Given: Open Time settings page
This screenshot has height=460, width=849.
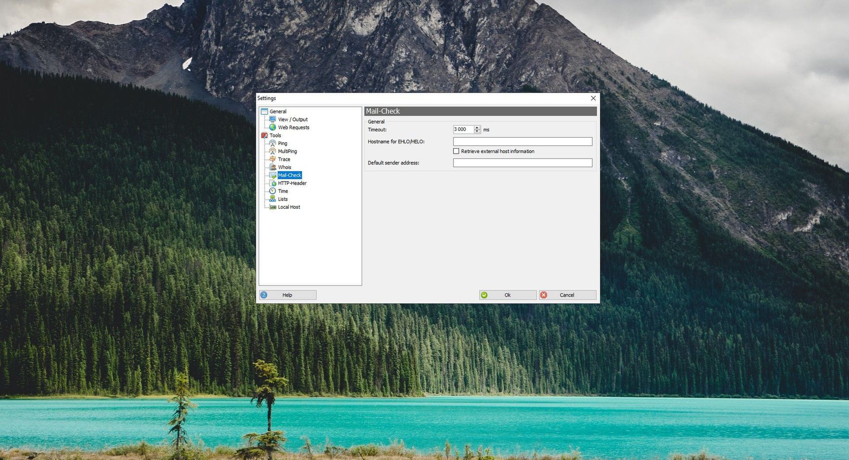Looking at the screenshot, I should [x=283, y=191].
